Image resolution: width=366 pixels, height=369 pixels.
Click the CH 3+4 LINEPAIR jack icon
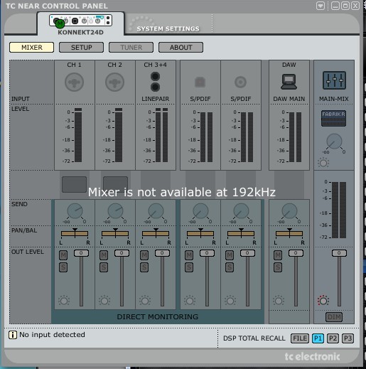click(x=155, y=82)
